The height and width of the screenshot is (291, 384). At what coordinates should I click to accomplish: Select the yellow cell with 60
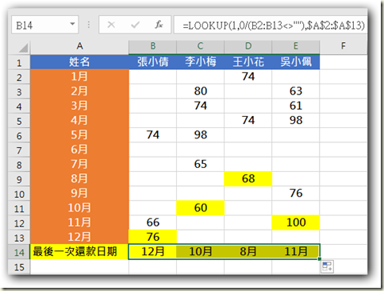tap(200, 208)
